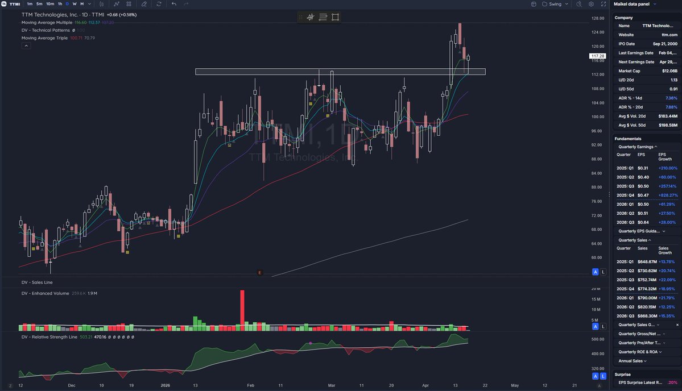Open the Swing layout dropdown
This screenshot has width=682, height=391.
point(555,4)
